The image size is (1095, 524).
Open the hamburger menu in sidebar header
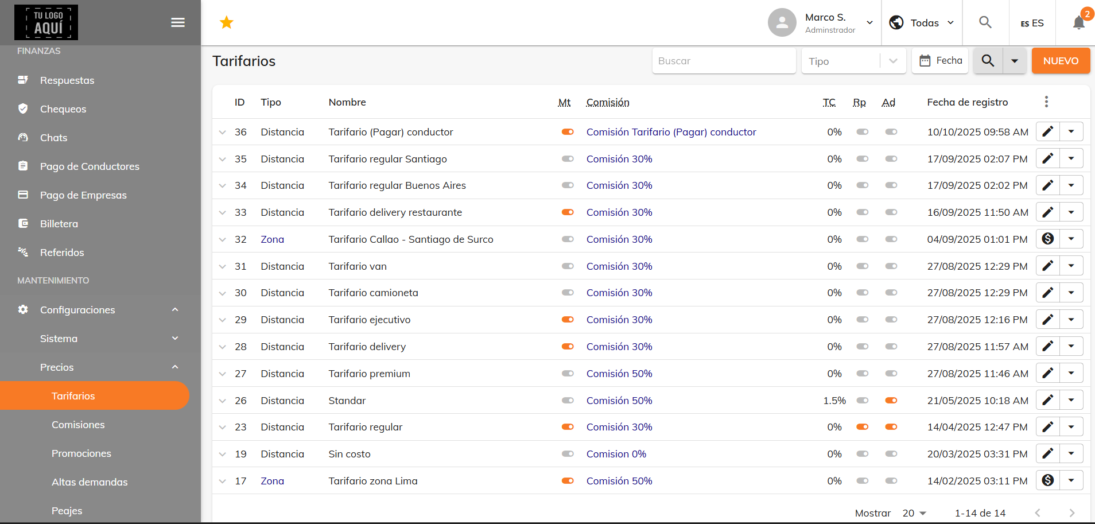pyautogui.click(x=178, y=22)
